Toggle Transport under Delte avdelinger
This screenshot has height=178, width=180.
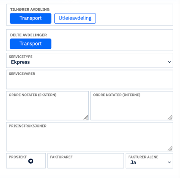pos(31,44)
